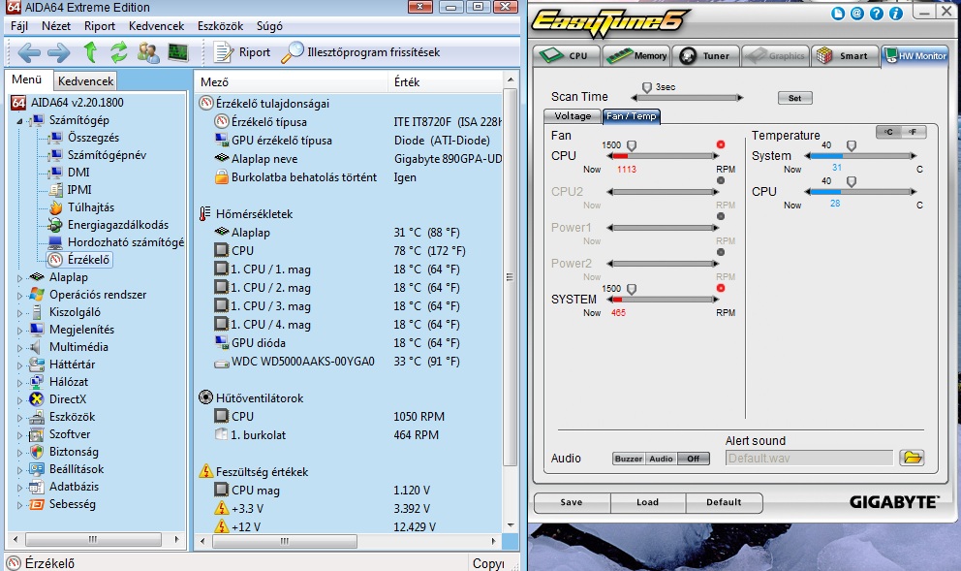The height and width of the screenshot is (571, 961).
Task: Click the AIDA64 back arrow icon
Action: pos(29,52)
